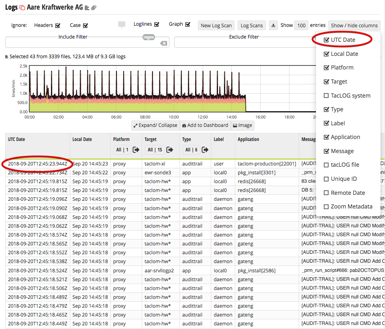Click the UTC date 2018-09-20T12:45:18.524Z
This screenshot has width=385, height=329.
(38, 270)
